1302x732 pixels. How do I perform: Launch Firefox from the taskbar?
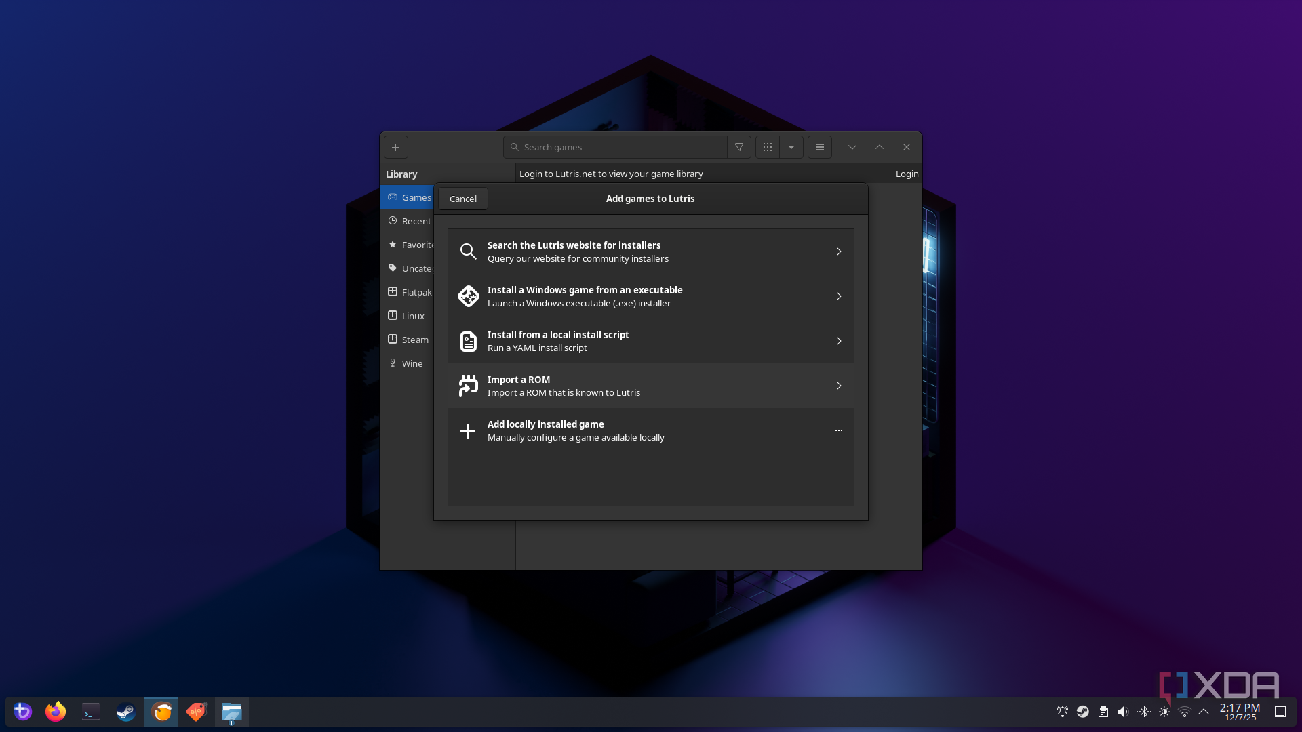56,712
